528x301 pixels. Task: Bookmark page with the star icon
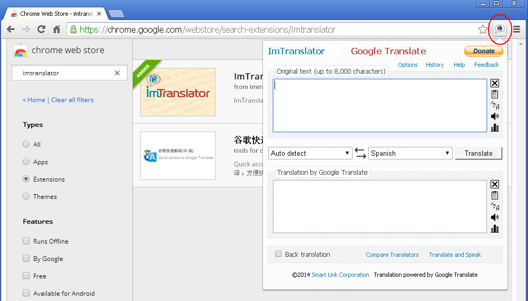(483, 29)
